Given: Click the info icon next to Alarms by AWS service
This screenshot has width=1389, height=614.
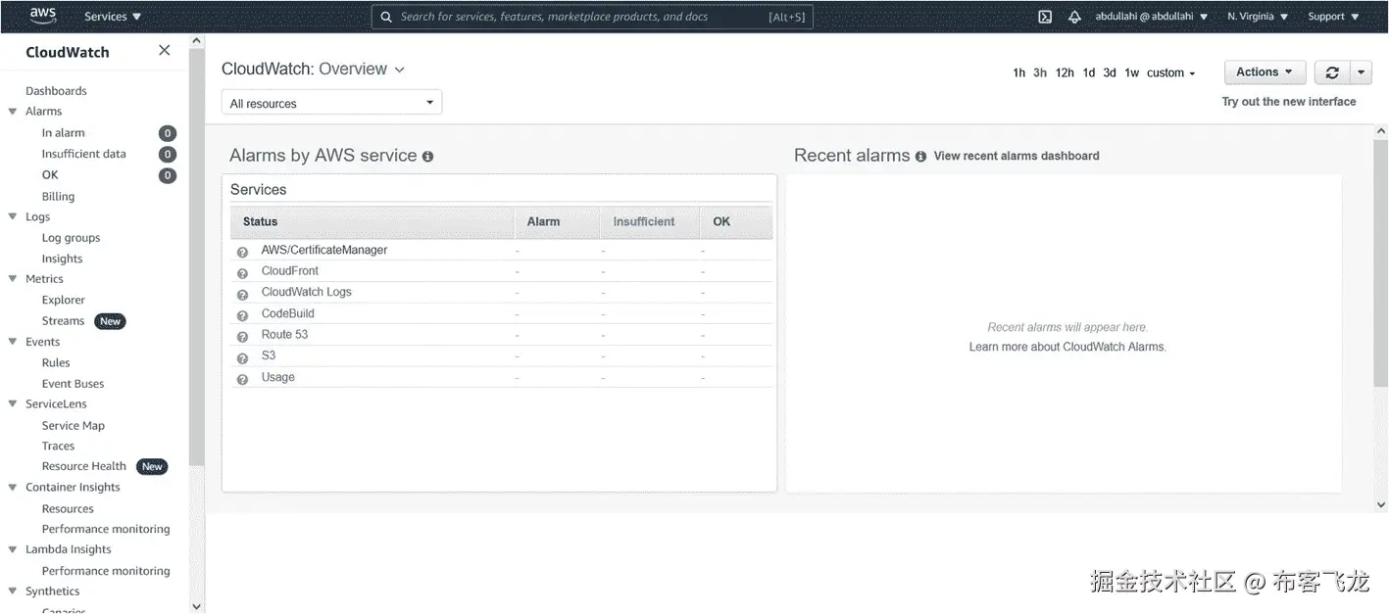Looking at the screenshot, I should coord(427,157).
